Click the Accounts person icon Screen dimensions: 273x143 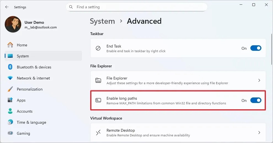click(x=10, y=111)
